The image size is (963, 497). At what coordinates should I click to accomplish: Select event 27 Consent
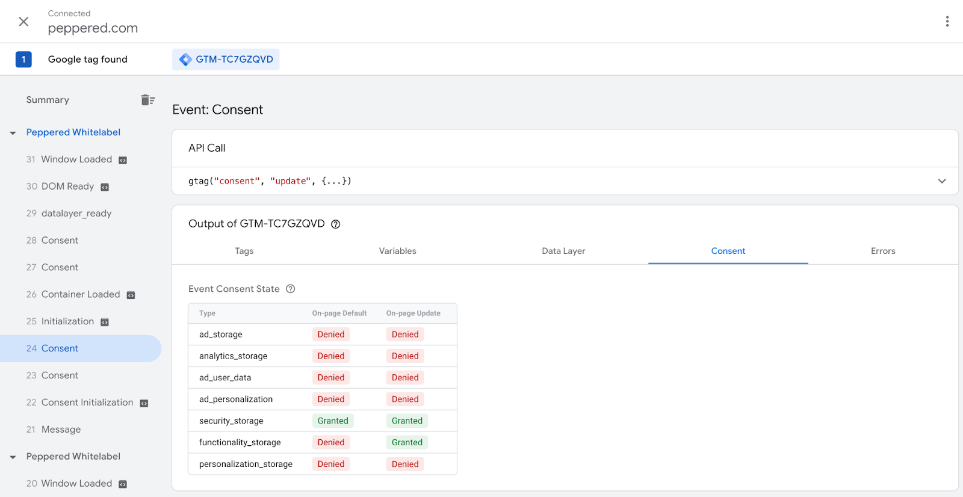click(x=52, y=268)
